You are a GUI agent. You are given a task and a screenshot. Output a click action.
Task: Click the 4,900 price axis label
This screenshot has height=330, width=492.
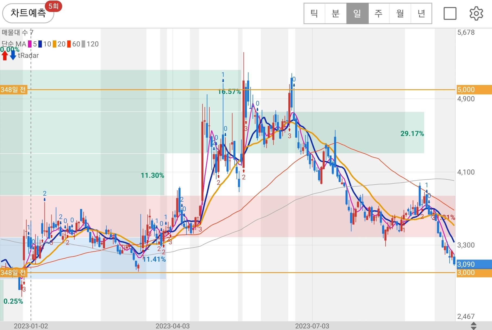tap(466, 99)
